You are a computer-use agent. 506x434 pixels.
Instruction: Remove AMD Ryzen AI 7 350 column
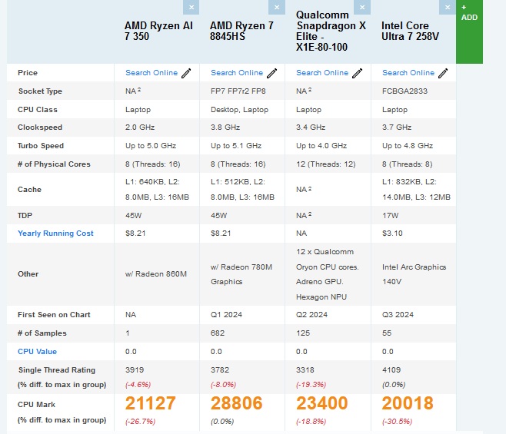(x=191, y=7)
